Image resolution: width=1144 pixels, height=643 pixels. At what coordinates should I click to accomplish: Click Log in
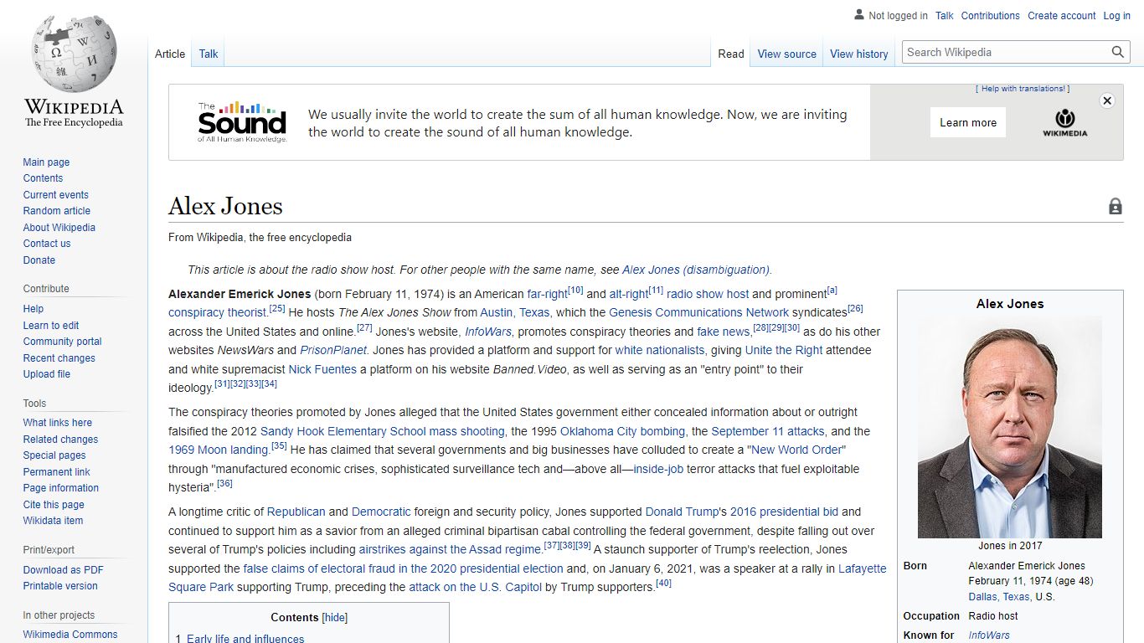pos(1116,16)
